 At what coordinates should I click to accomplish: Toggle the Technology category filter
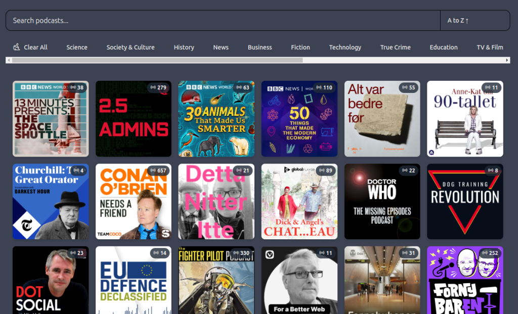click(x=345, y=47)
